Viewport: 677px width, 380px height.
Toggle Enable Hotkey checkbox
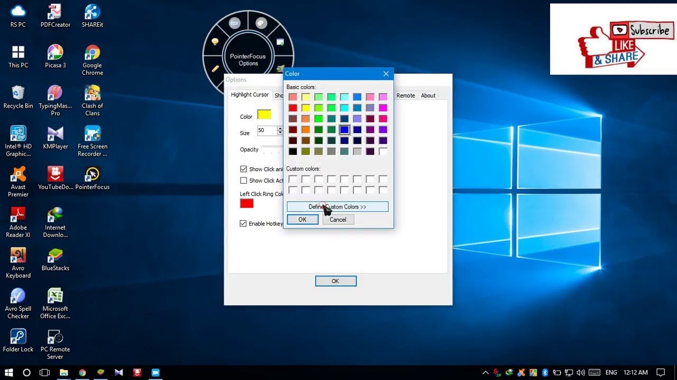click(243, 224)
